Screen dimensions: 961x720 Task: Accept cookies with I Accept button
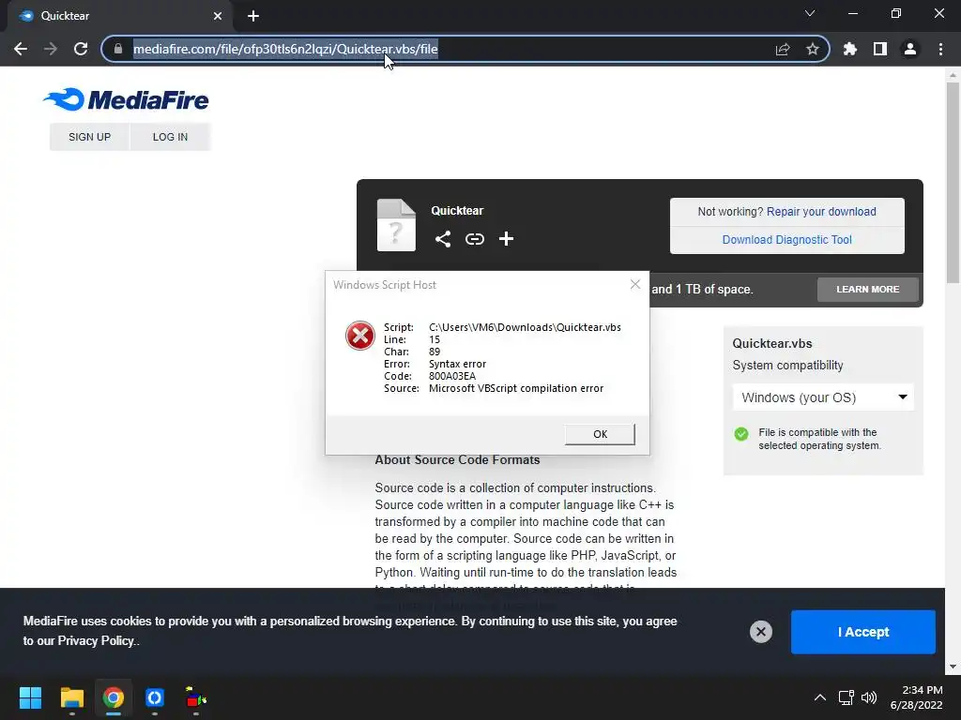click(x=863, y=632)
